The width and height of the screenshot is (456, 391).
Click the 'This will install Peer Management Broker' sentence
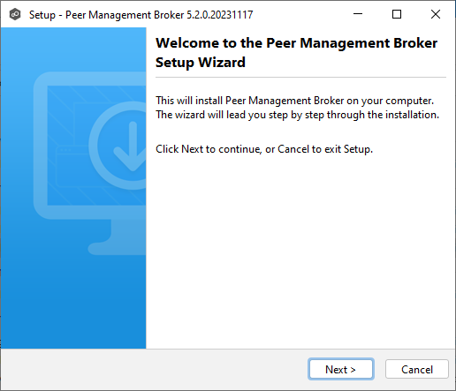click(x=294, y=101)
